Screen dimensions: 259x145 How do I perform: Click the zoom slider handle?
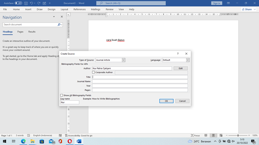238,136
